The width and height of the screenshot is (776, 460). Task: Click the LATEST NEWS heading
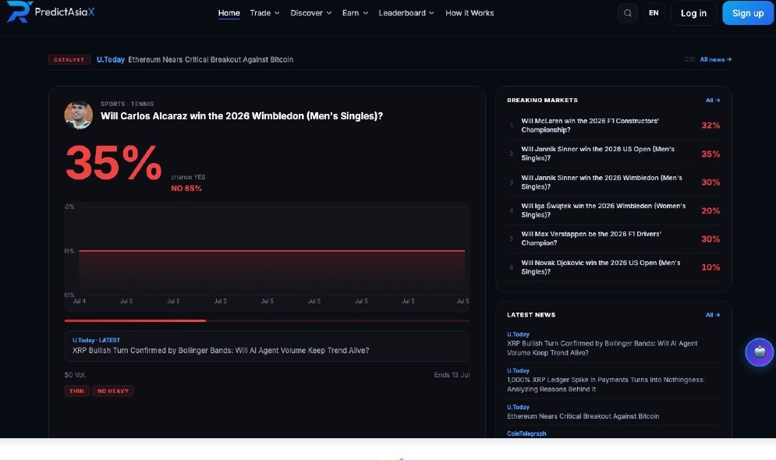pos(531,314)
